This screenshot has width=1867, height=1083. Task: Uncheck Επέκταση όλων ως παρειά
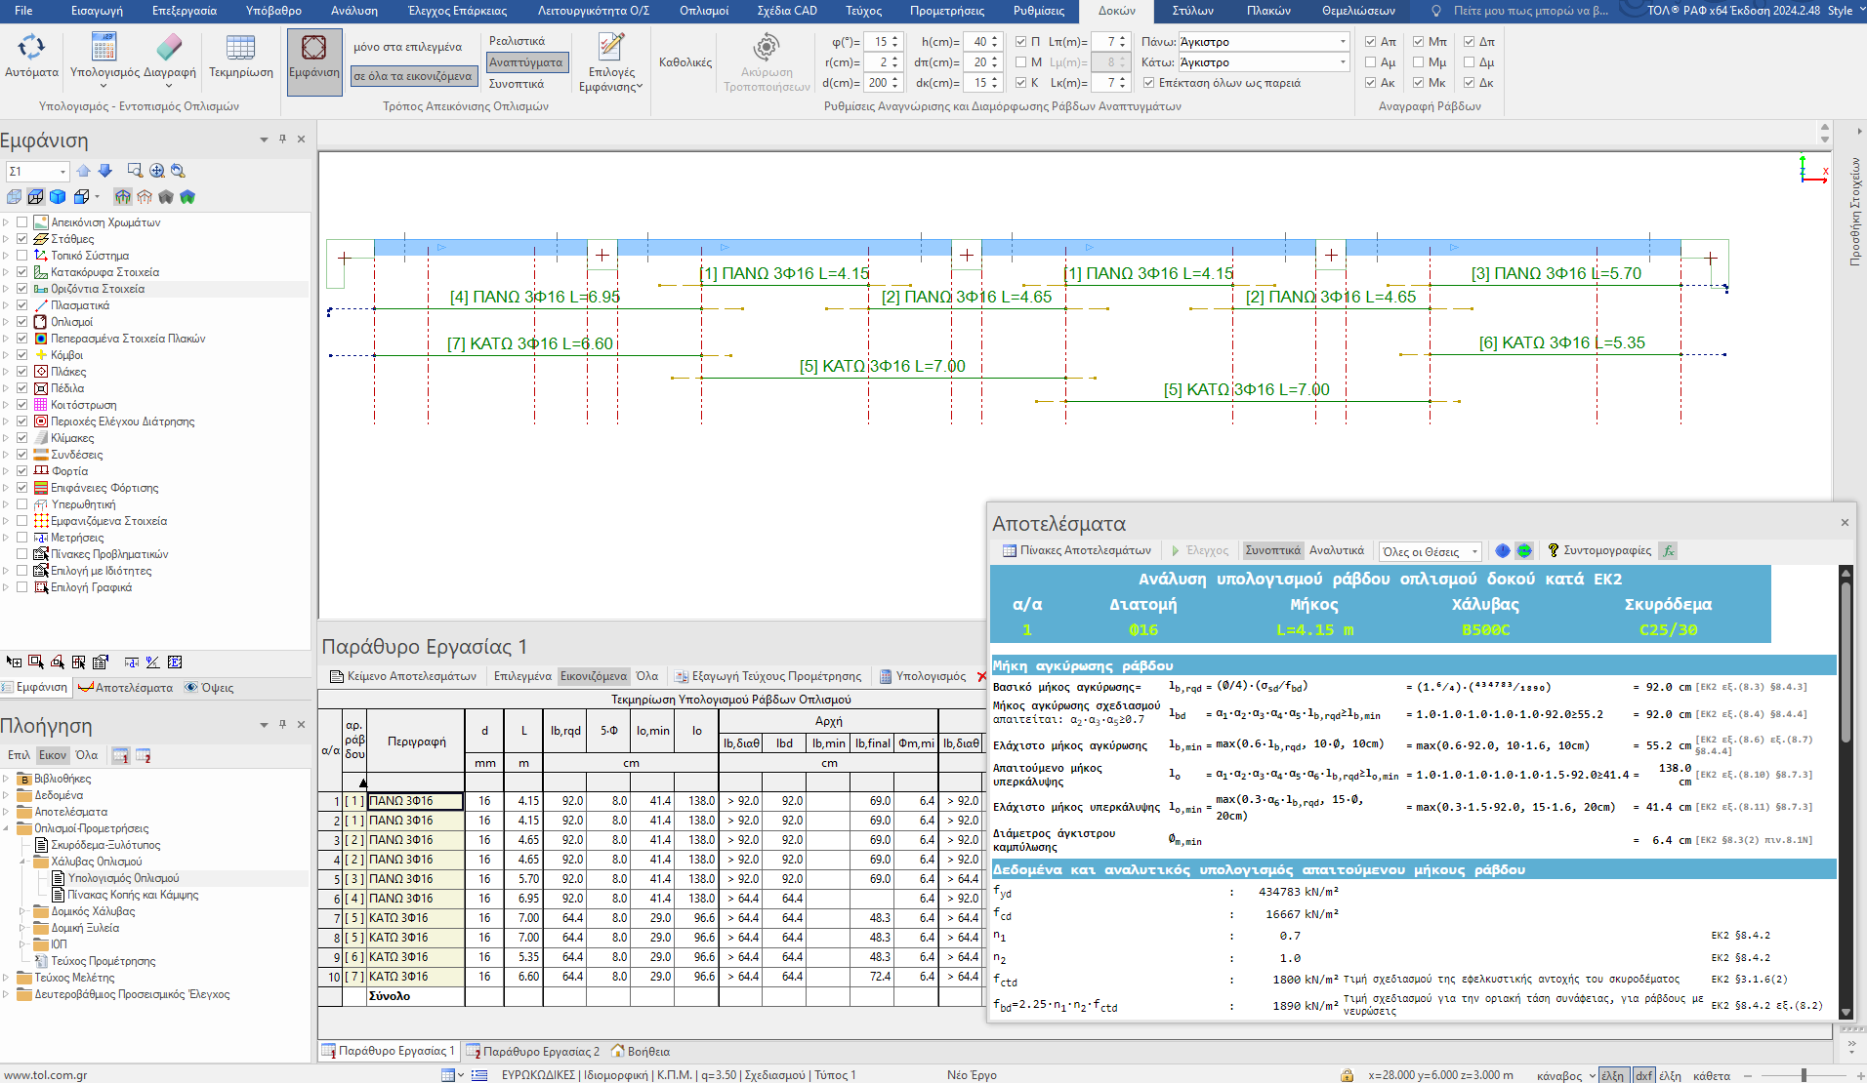(x=1149, y=83)
